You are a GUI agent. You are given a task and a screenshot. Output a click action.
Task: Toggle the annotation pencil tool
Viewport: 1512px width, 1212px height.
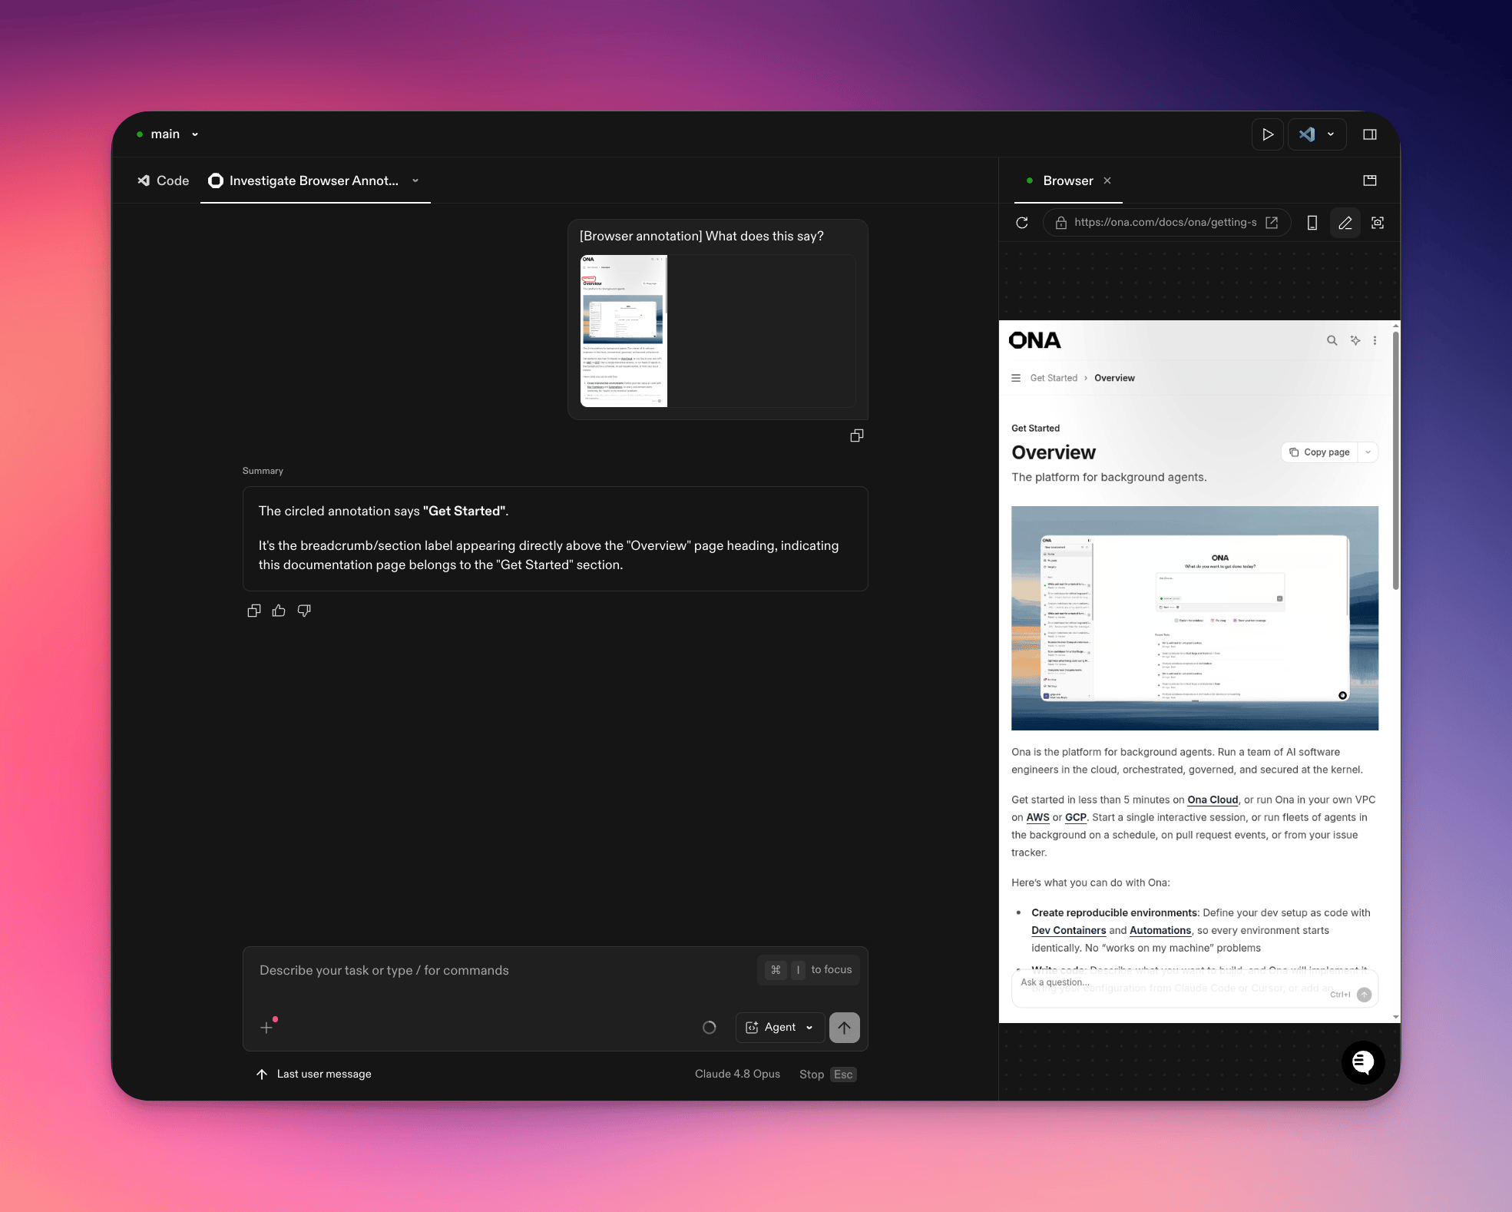coord(1345,223)
